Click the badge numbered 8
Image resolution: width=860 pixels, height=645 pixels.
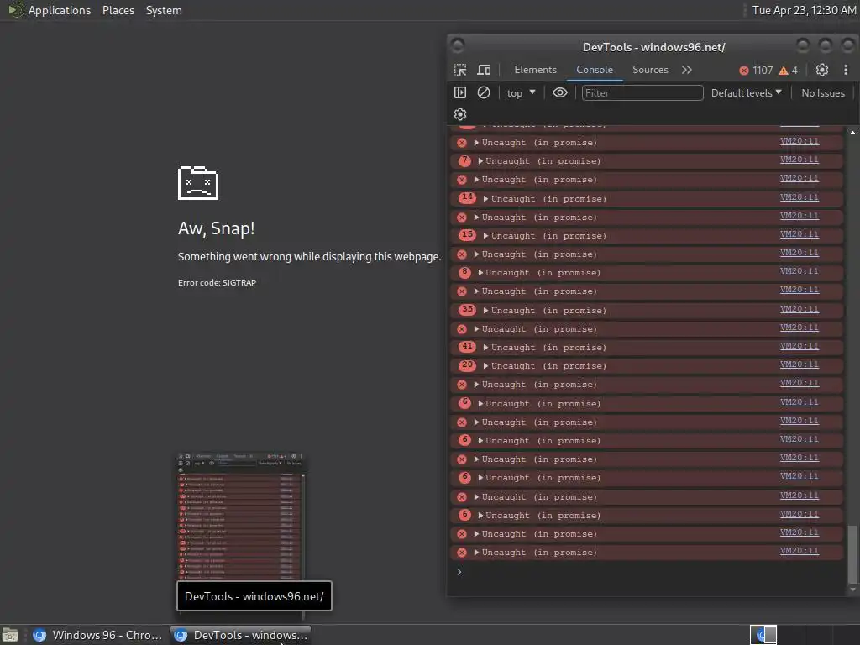coord(464,271)
